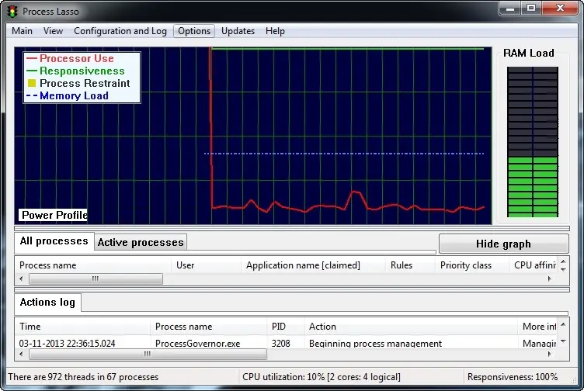Viewport: 584px width, 391px height.
Task: Click the process list scroll right arrow
Action: point(549,279)
